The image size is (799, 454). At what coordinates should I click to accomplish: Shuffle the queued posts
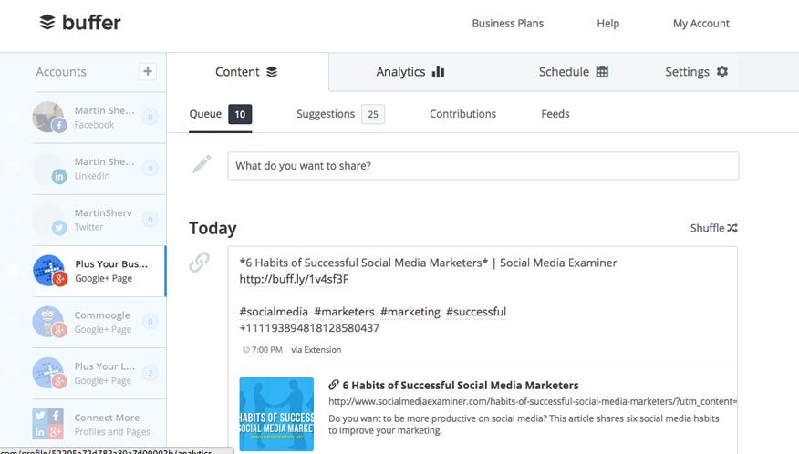tap(713, 228)
